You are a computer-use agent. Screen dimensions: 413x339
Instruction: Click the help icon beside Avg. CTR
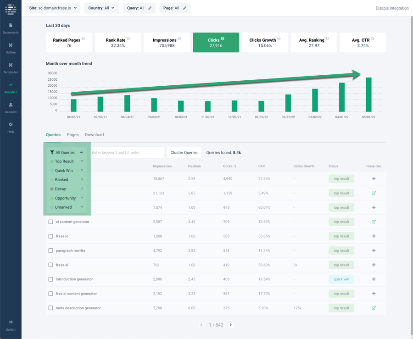tap(373, 39)
